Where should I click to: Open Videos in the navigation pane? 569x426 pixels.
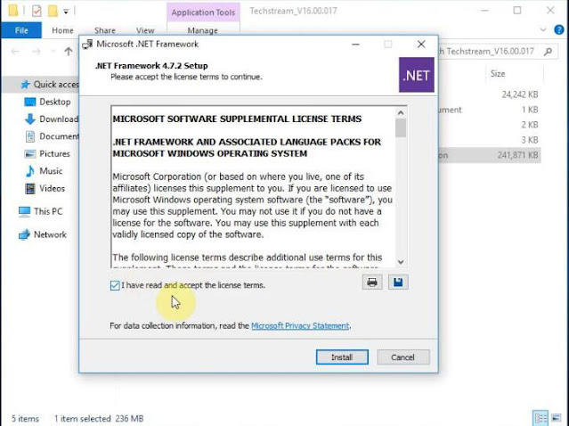45,188
